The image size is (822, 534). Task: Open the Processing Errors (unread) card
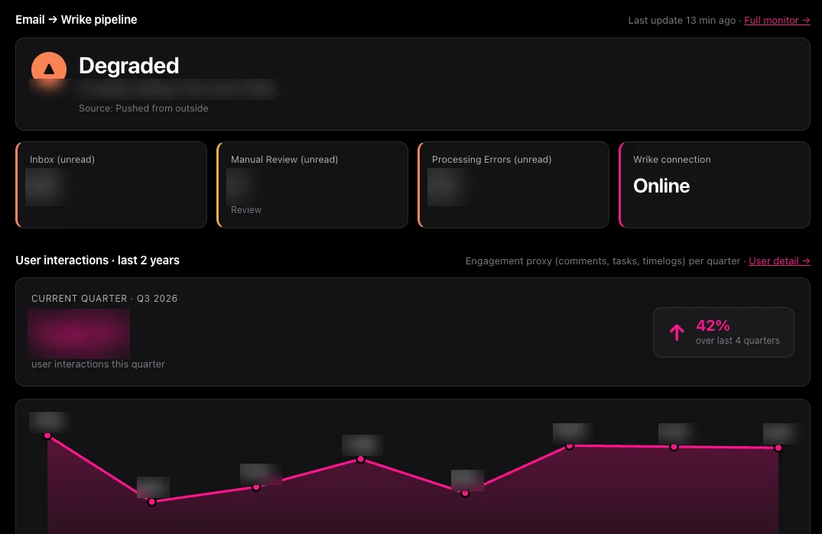click(x=513, y=185)
